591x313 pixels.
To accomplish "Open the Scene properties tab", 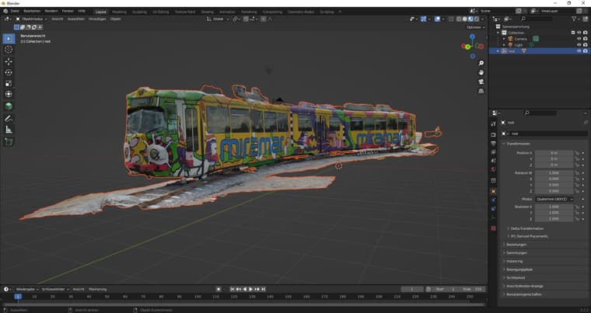I will coord(494,161).
